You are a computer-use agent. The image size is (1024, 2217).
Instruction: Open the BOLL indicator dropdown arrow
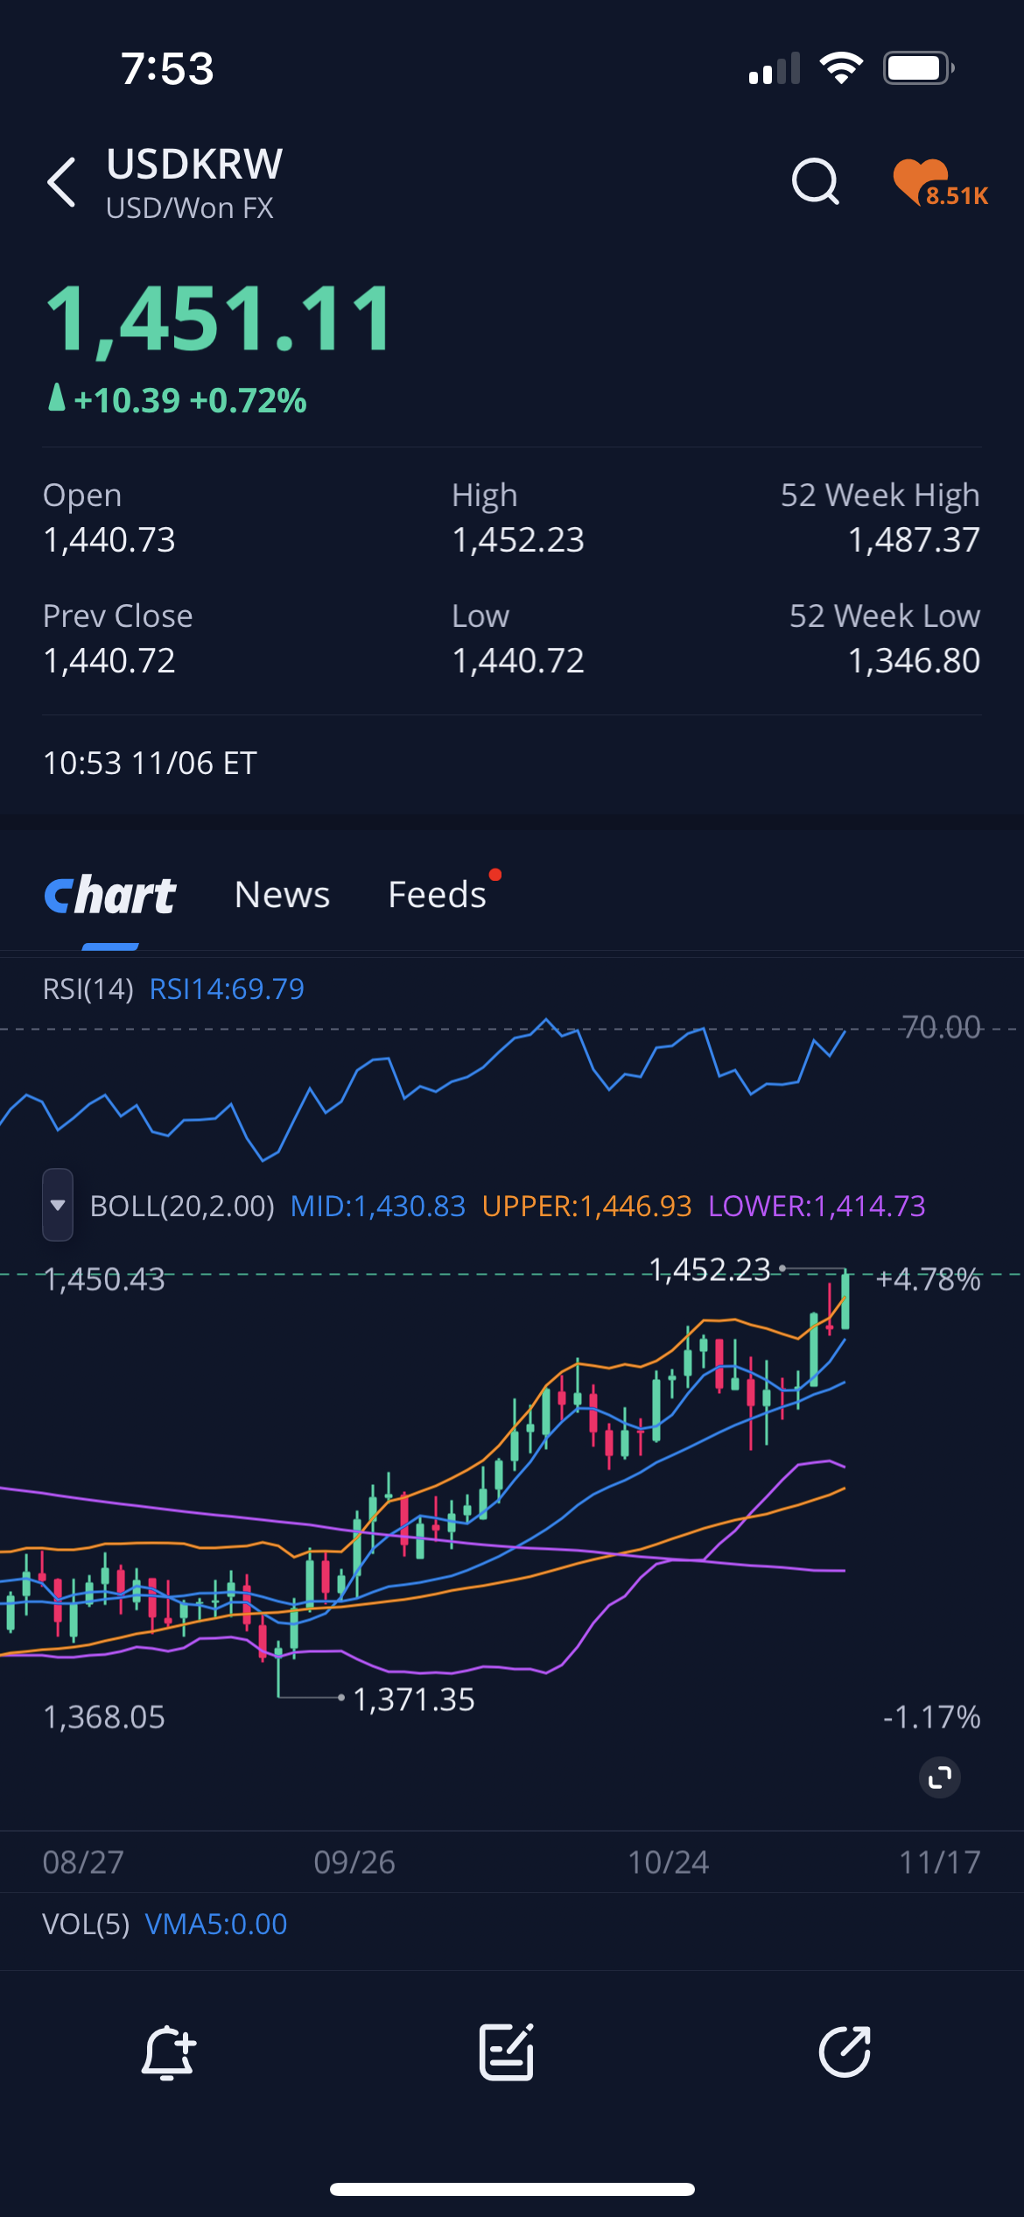click(58, 1206)
